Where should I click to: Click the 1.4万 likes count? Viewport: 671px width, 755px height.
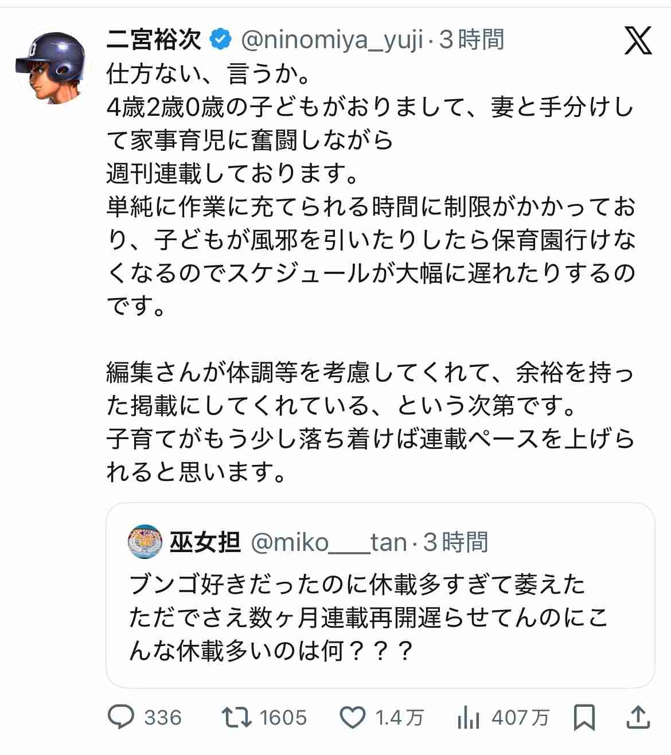click(399, 718)
